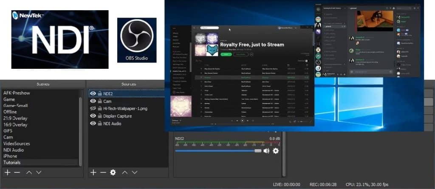Toggle visibility of NDI Audio source
435x189 pixels.
pyautogui.click(x=93, y=123)
